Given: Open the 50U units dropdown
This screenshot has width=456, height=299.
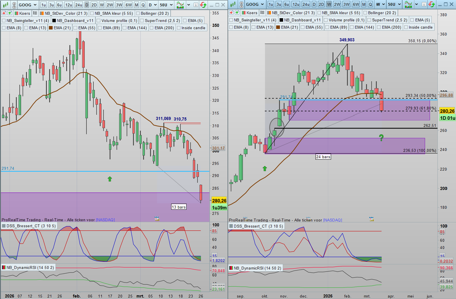Looking at the screenshot, I should pos(166,5).
